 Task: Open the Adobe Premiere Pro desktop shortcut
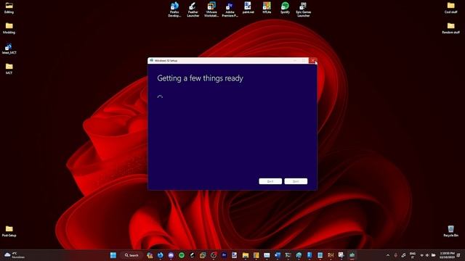click(x=230, y=9)
